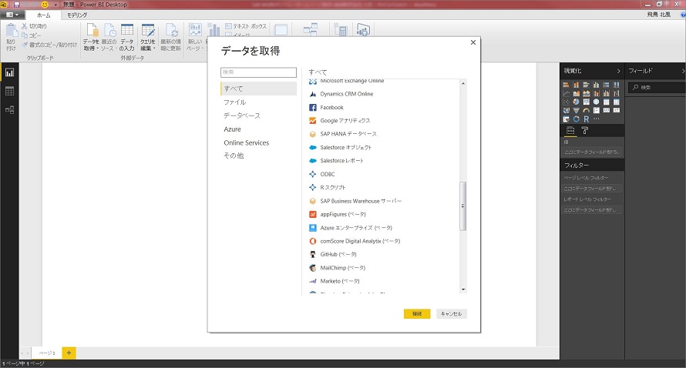Open the quick access toolbar customize arrow
The width and height of the screenshot is (686, 368).
(55, 5)
